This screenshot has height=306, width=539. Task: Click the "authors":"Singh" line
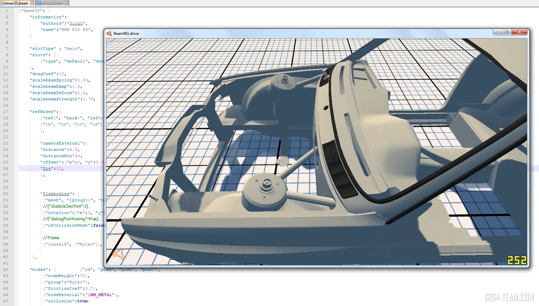tap(64, 23)
